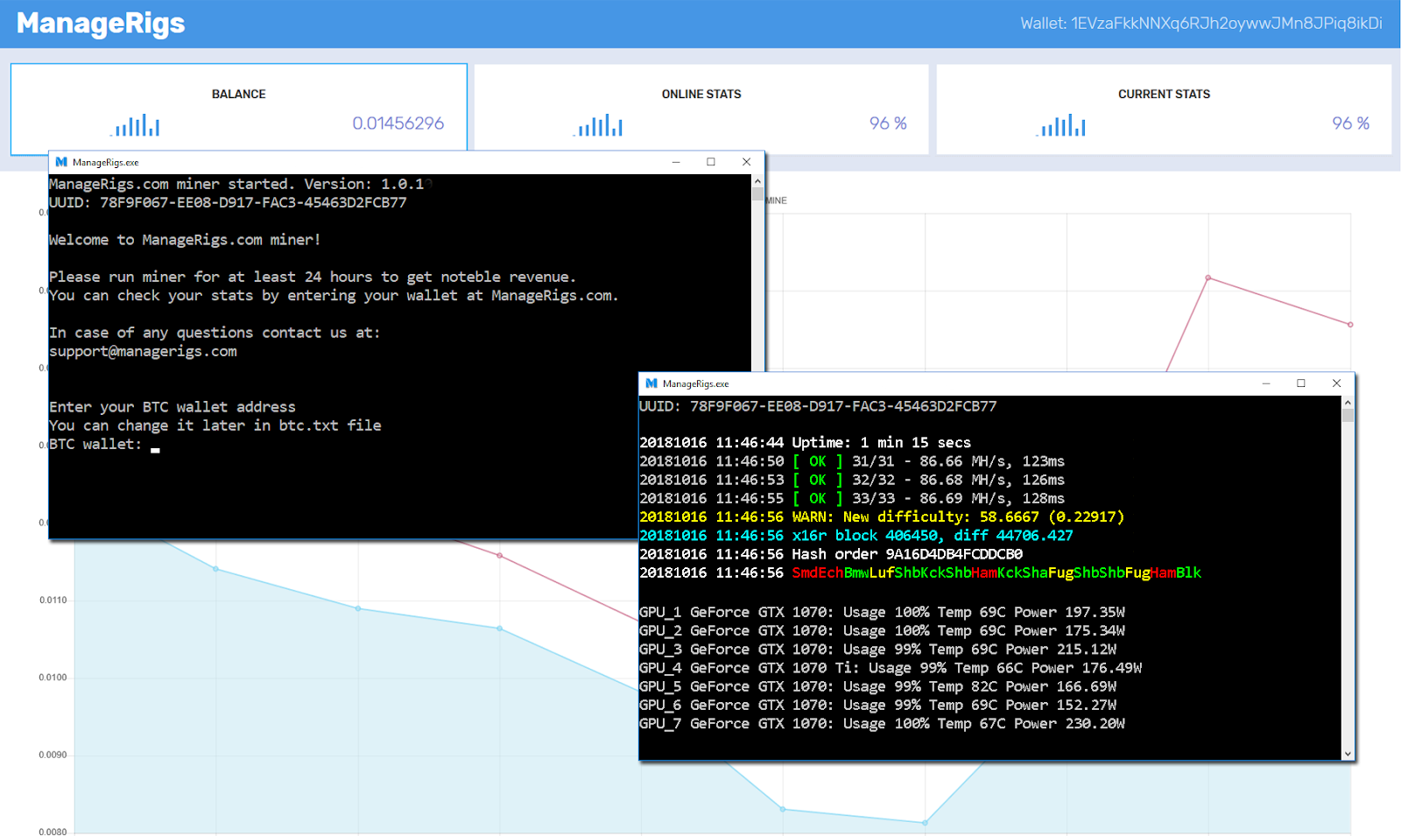Select the ONLINE STATS card
This screenshot has height=836, width=1401.
(x=700, y=109)
